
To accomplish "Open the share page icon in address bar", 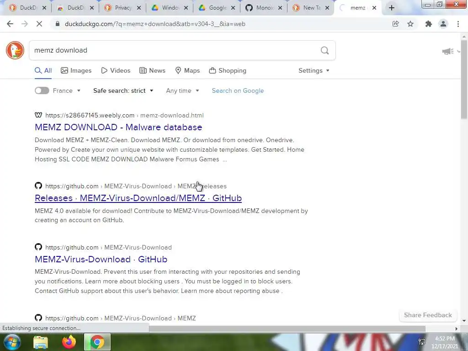I will (x=395, y=24).
